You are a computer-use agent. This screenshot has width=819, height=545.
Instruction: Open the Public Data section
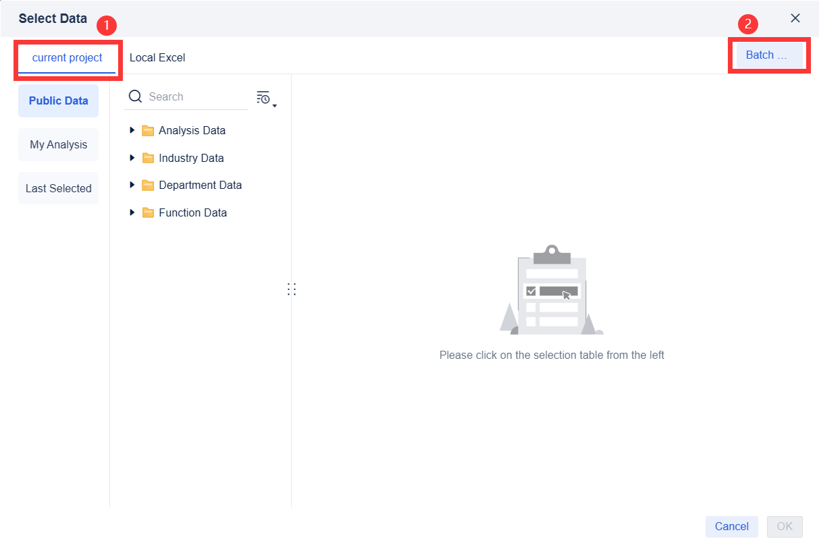(x=58, y=101)
